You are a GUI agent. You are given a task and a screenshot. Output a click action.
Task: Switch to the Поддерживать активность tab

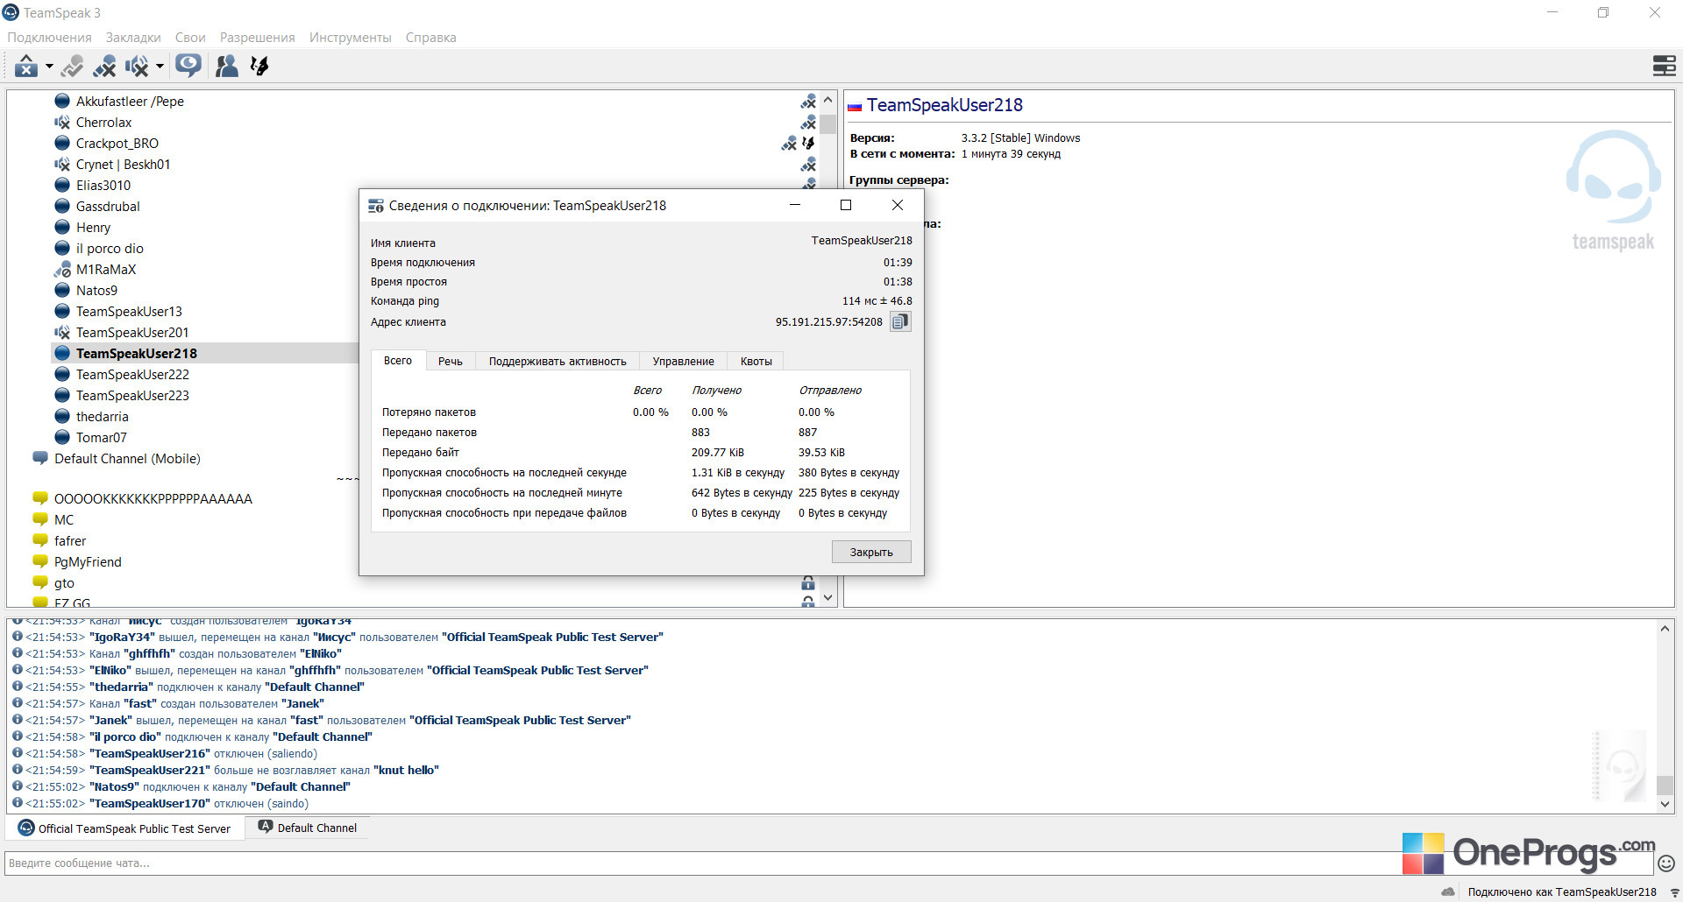[x=557, y=362]
